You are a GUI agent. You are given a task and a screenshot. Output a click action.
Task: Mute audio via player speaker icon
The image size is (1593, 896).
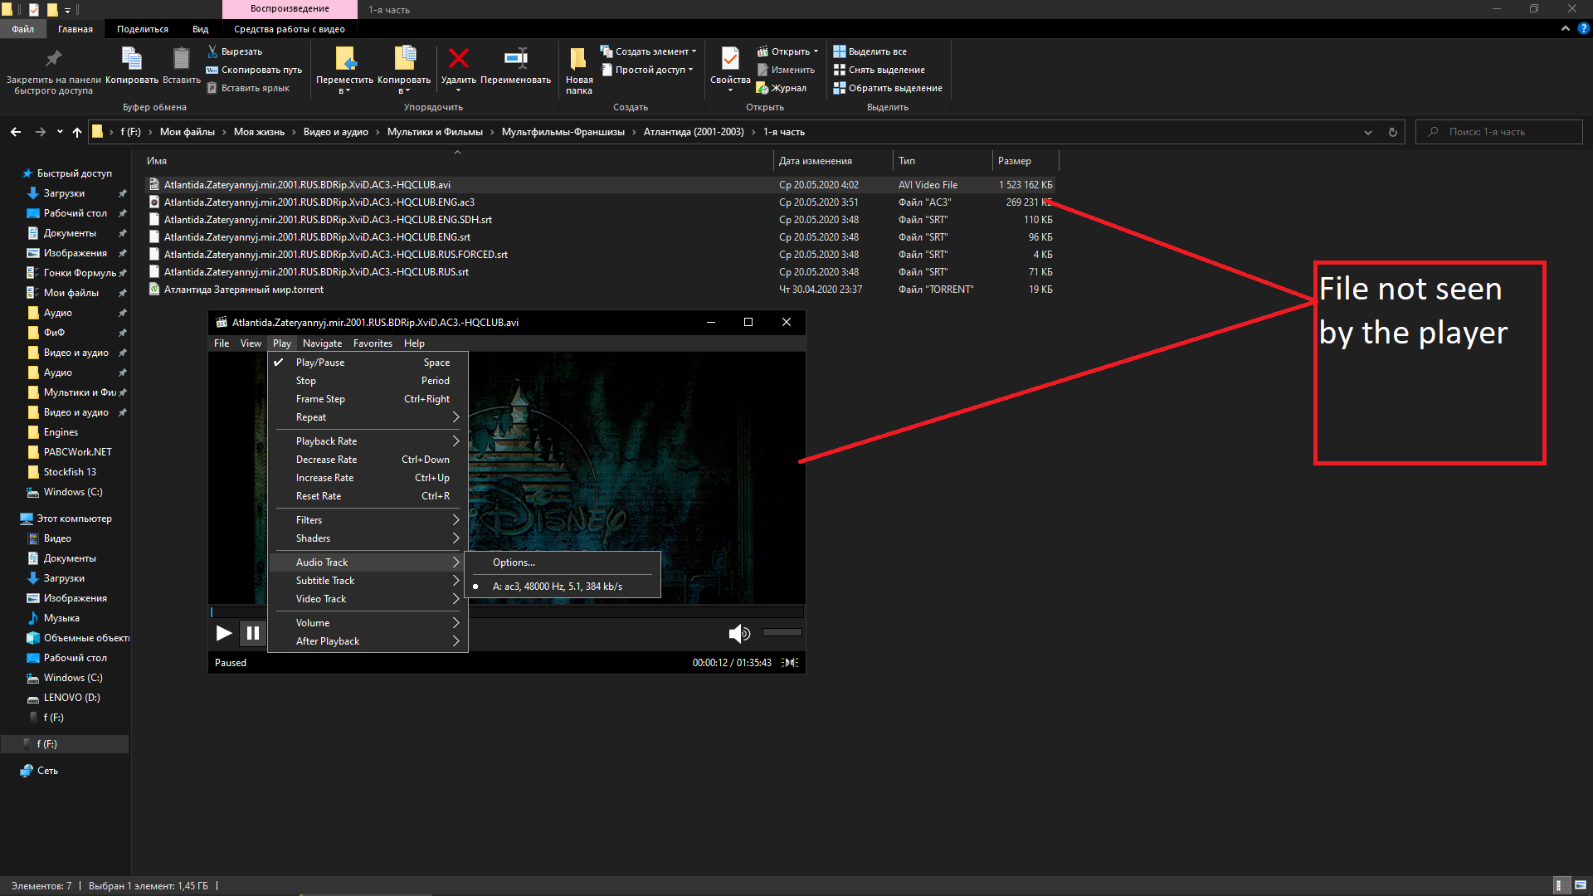738,634
